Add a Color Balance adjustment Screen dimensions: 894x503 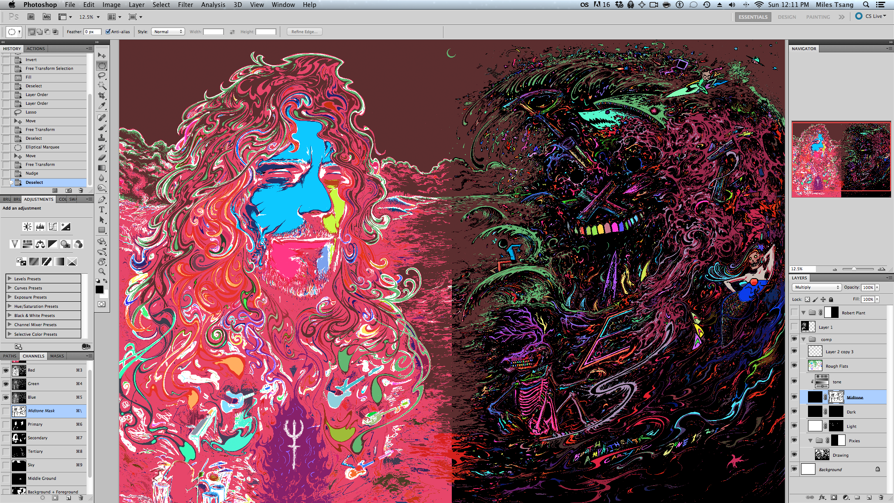(40, 244)
